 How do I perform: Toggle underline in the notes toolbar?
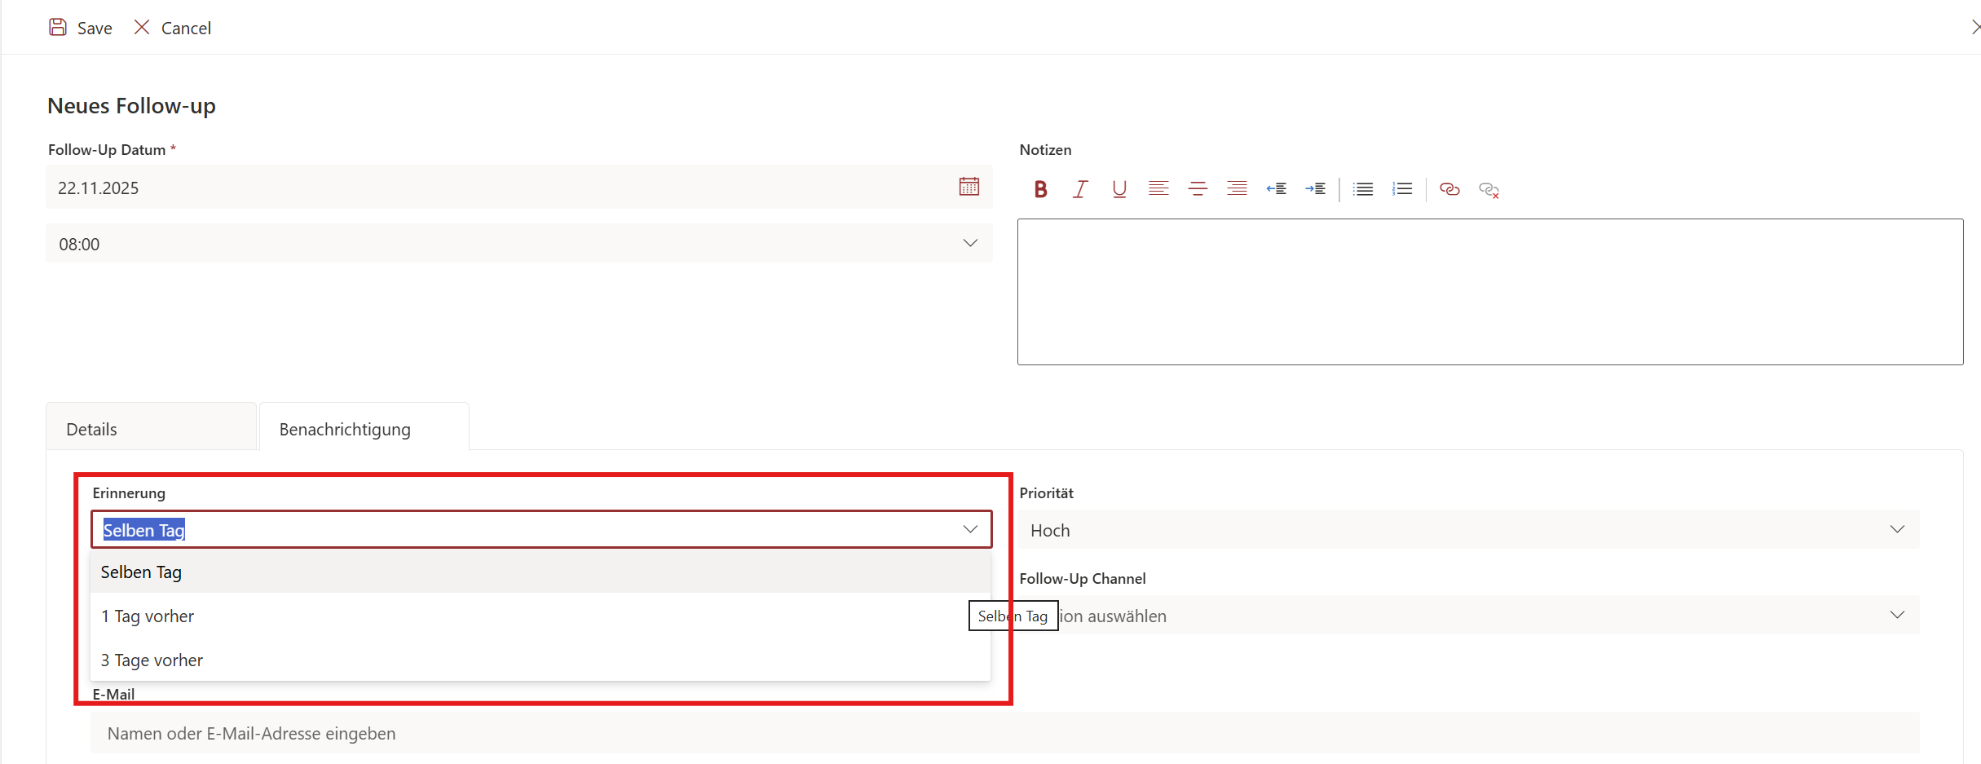point(1119,189)
